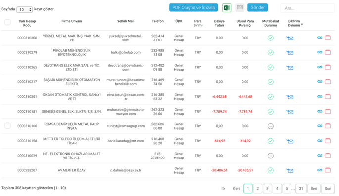Image resolution: width=339 pixels, height=196 pixels.
Task: Jump to page 31 in pagination
Action: point(301,188)
